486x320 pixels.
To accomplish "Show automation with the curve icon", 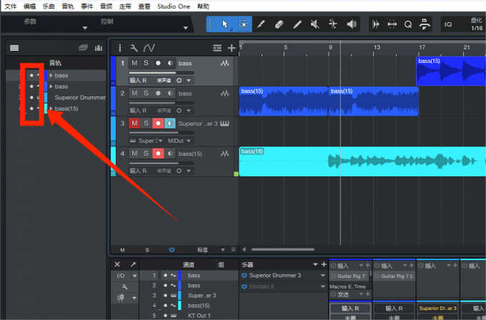I will point(149,48).
